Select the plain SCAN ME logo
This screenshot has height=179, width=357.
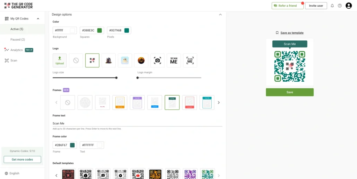(174, 60)
